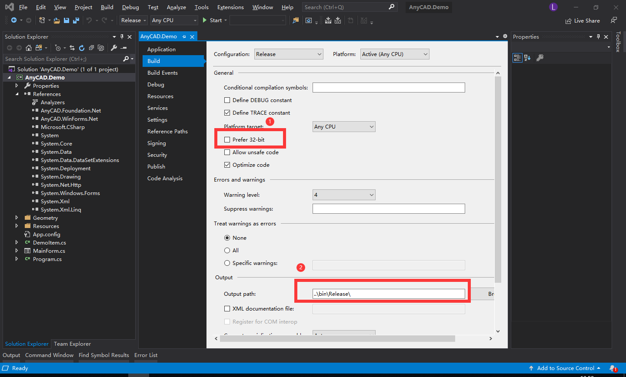Open the Platform target dropdown
Screen dimensions: 626x377
pyautogui.click(x=344, y=127)
